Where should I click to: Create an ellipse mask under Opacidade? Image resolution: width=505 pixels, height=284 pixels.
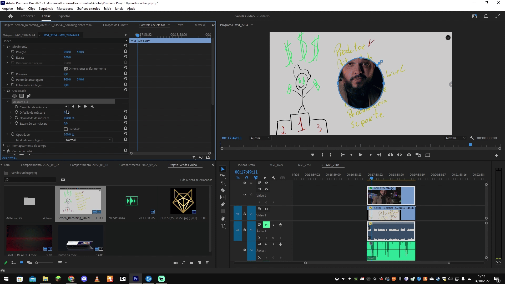pos(14,96)
